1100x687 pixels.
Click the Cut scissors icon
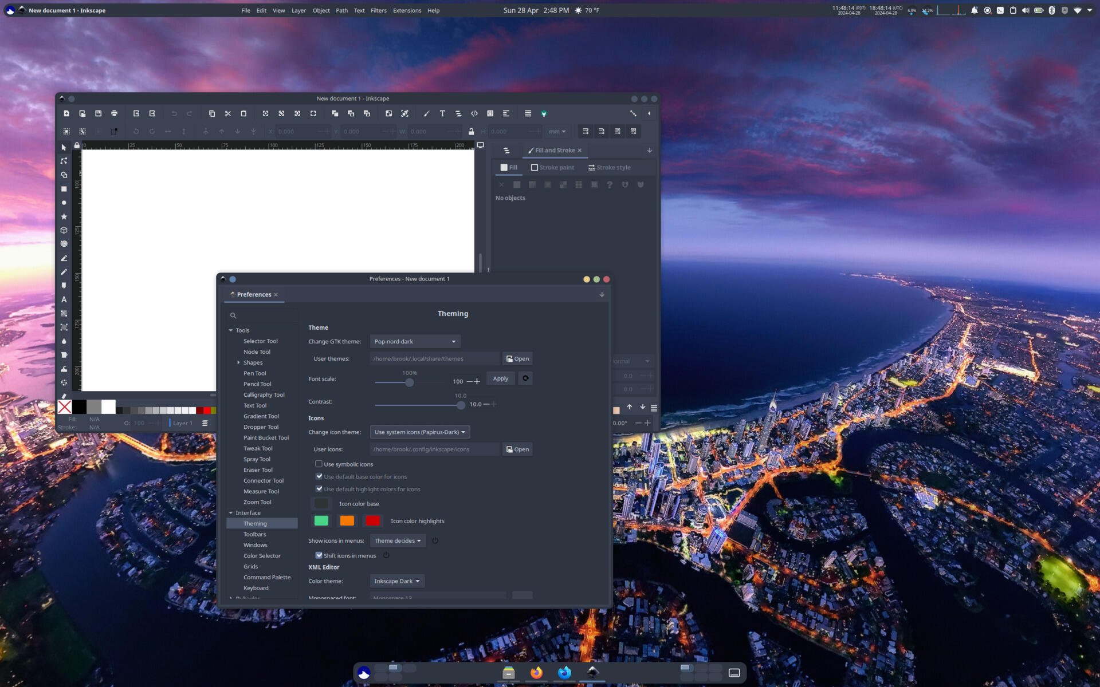point(227,113)
